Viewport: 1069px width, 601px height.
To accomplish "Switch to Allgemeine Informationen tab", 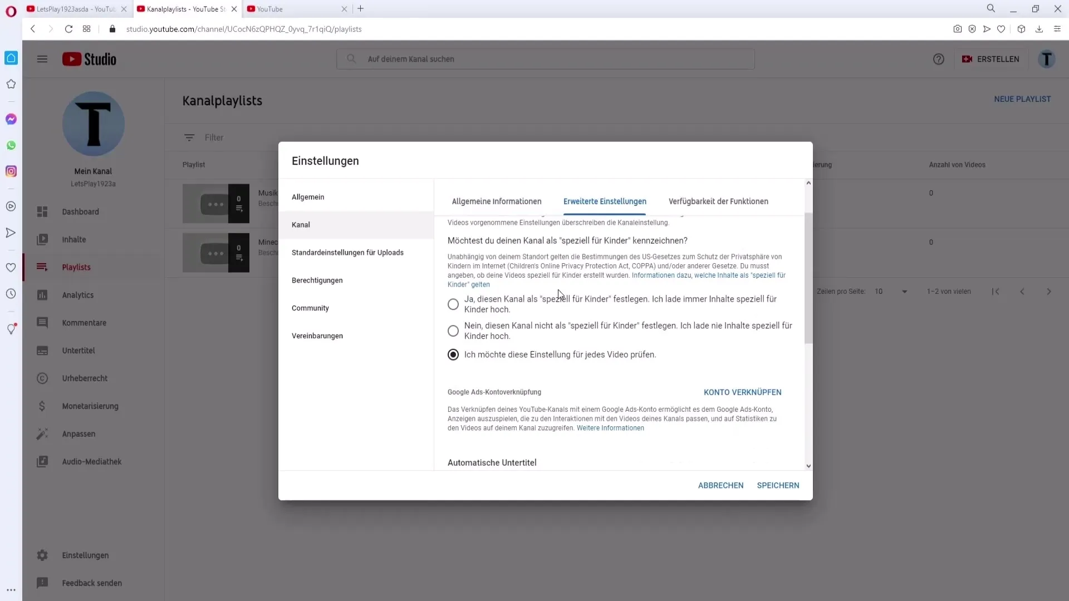I will point(497,201).
